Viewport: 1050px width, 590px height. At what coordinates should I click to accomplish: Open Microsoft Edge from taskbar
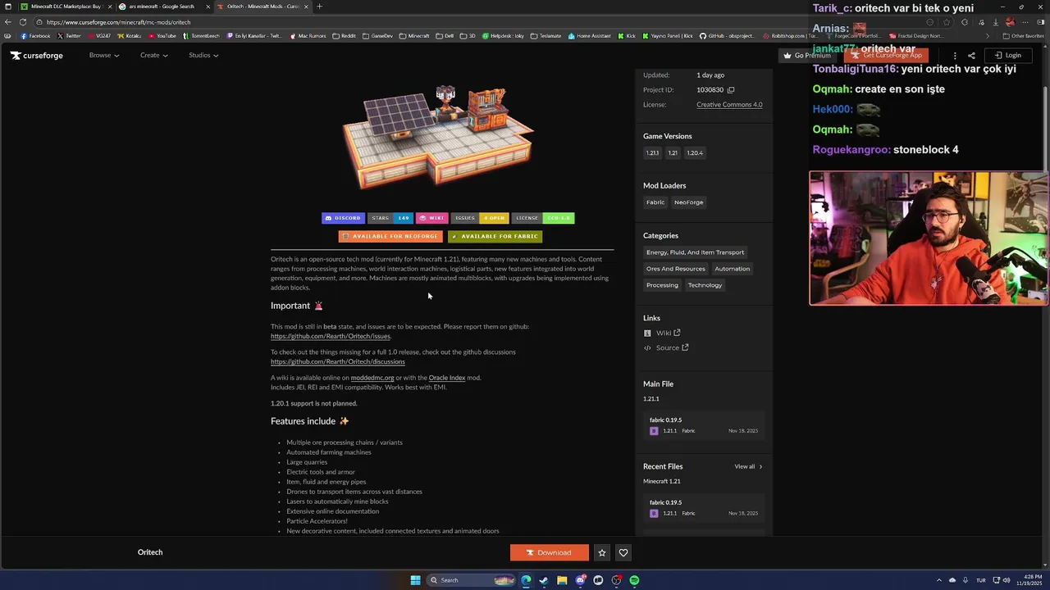click(526, 580)
